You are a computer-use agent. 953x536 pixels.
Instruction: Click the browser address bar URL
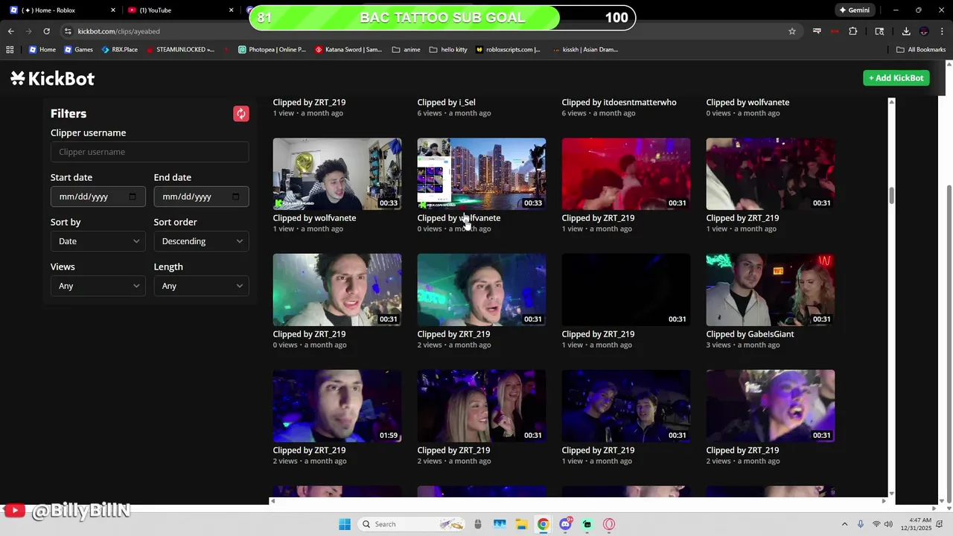tap(119, 31)
